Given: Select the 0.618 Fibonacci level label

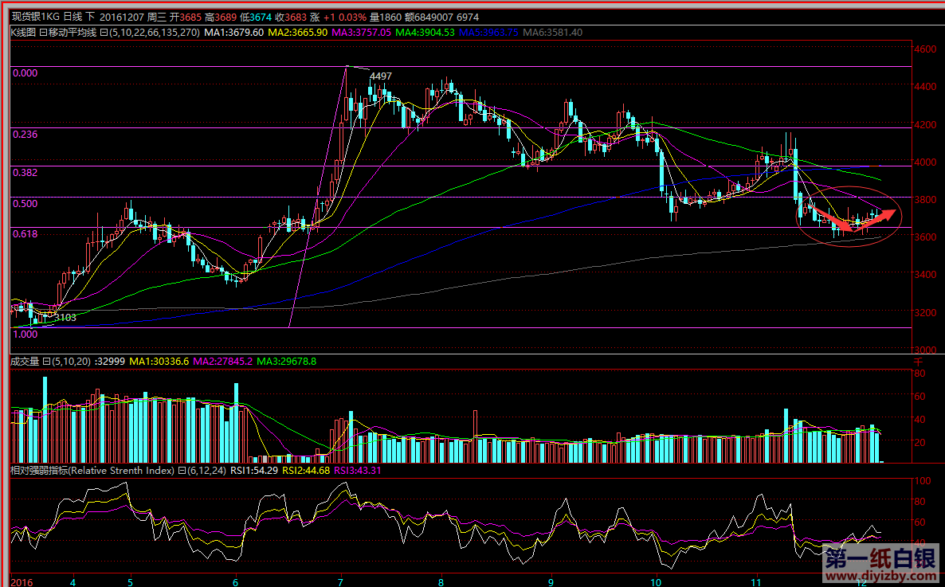Looking at the screenshot, I should [25, 233].
